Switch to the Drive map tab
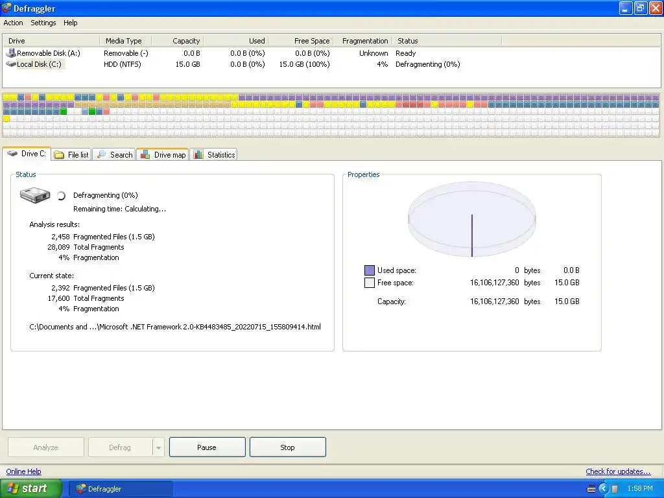 [163, 154]
